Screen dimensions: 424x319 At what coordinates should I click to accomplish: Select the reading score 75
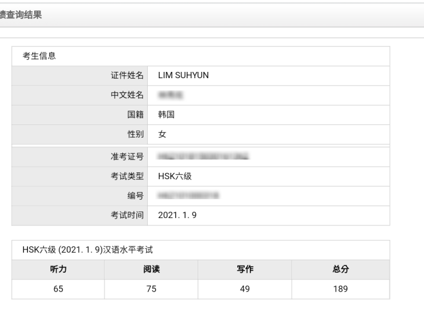point(151,289)
